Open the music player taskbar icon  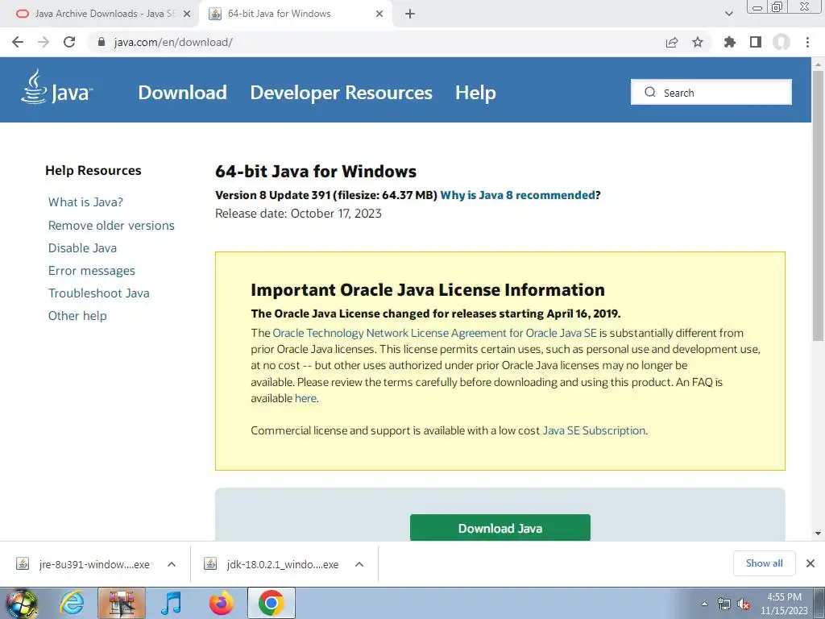coord(172,603)
